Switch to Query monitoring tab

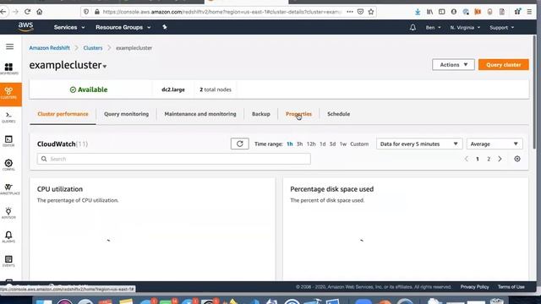coord(126,114)
